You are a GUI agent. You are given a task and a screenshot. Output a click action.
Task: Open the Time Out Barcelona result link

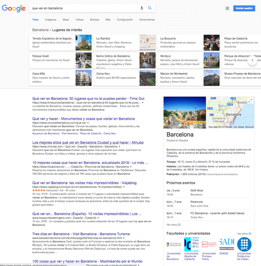click(x=88, y=98)
